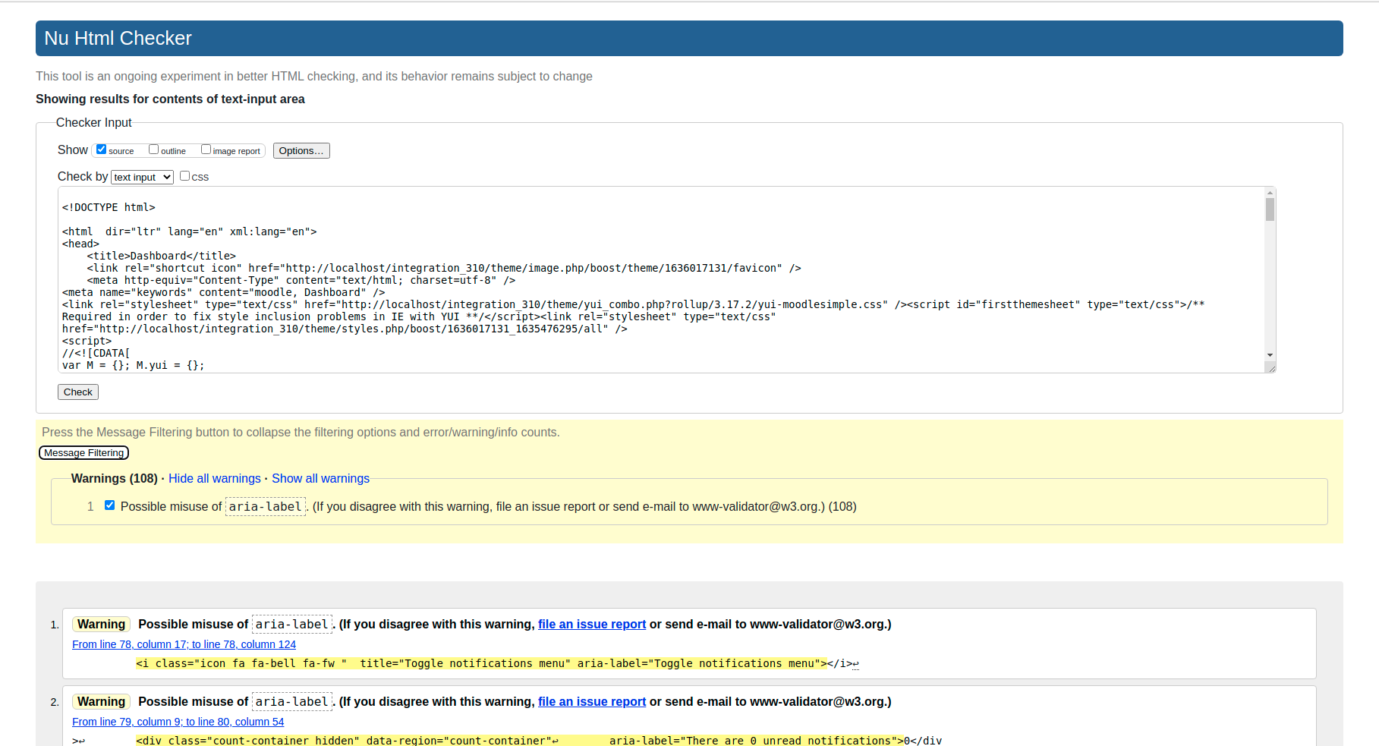Click inside the HTML source textarea

661,280
